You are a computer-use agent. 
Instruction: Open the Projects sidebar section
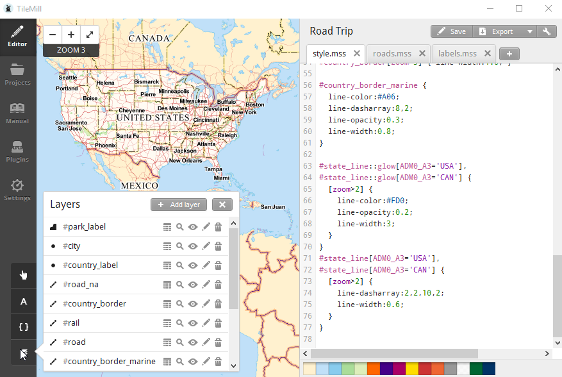coord(18,75)
